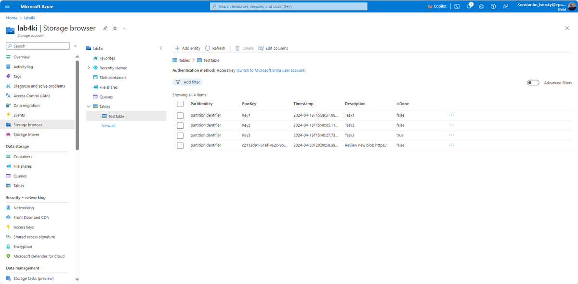Click the Containers icon under Data storage
Image resolution: width=578 pixels, height=284 pixels.
(9, 157)
